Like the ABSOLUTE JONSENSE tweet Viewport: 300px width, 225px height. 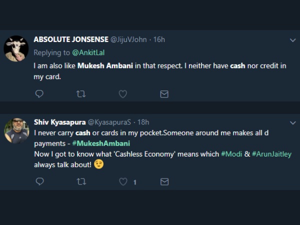click(x=122, y=94)
